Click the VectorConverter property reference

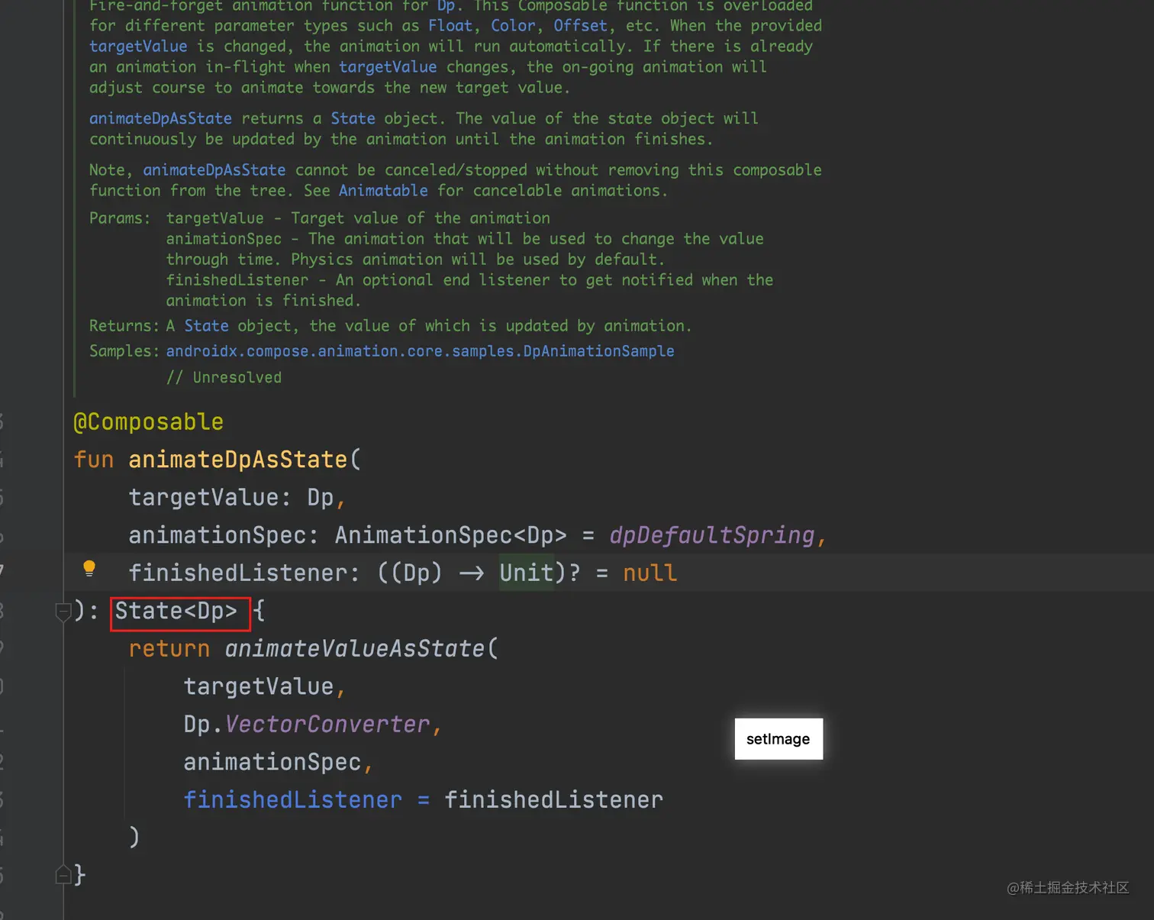[327, 725]
